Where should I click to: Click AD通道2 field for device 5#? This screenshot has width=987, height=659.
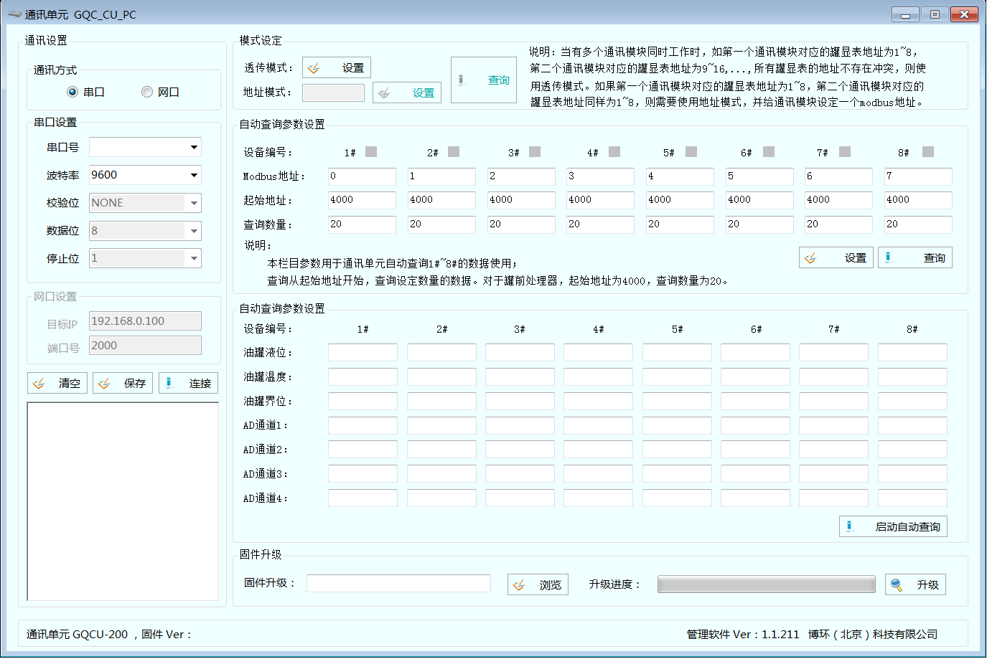click(x=677, y=450)
